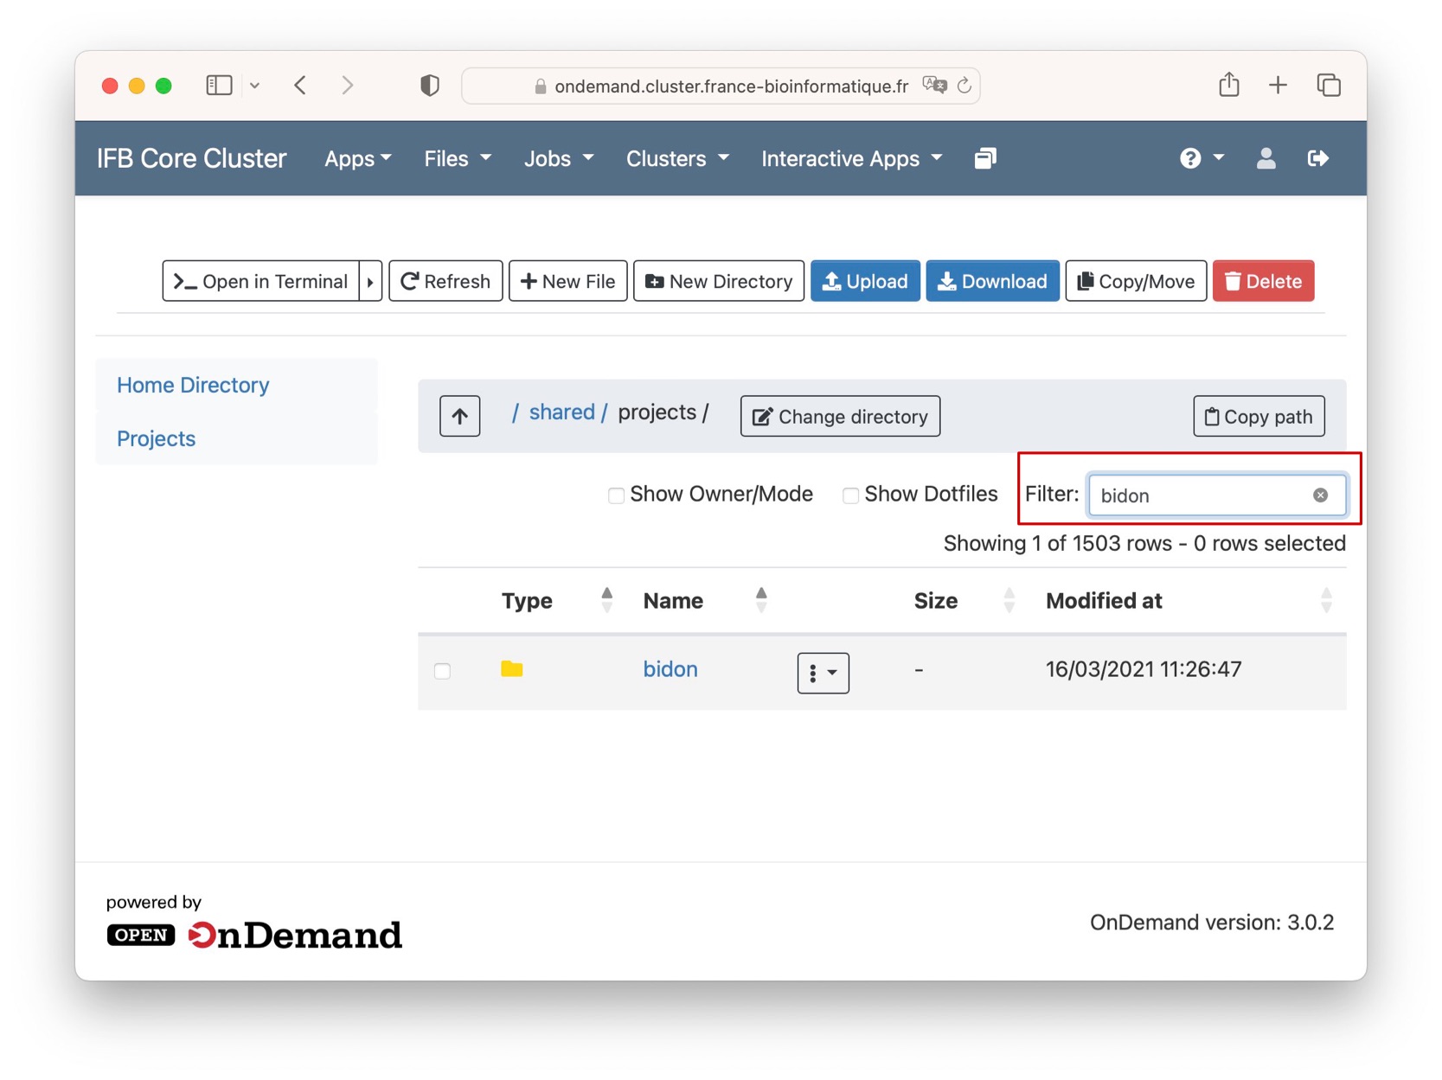Click the Download button
The width and height of the screenshot is (1442, 1080).
tap(992, 281)
